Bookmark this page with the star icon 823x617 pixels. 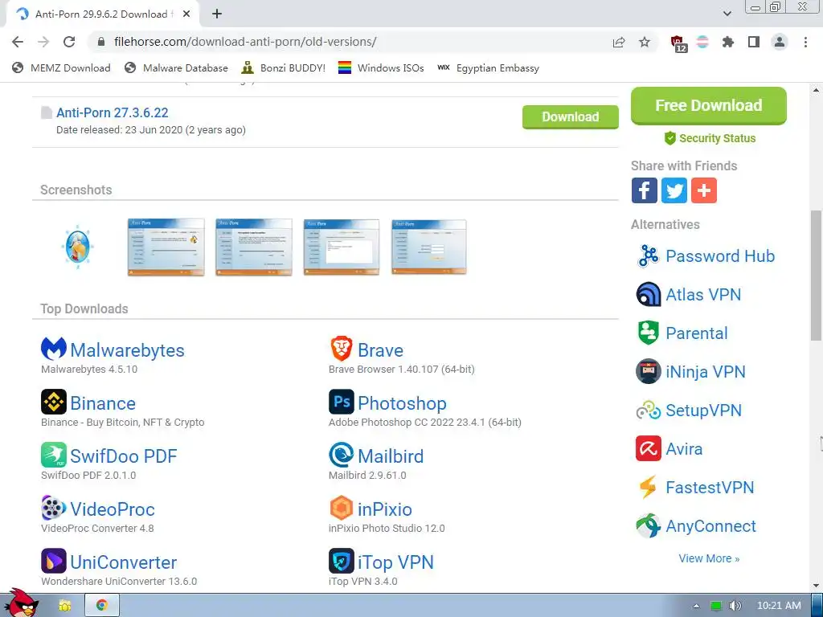(x=645, y=42)
